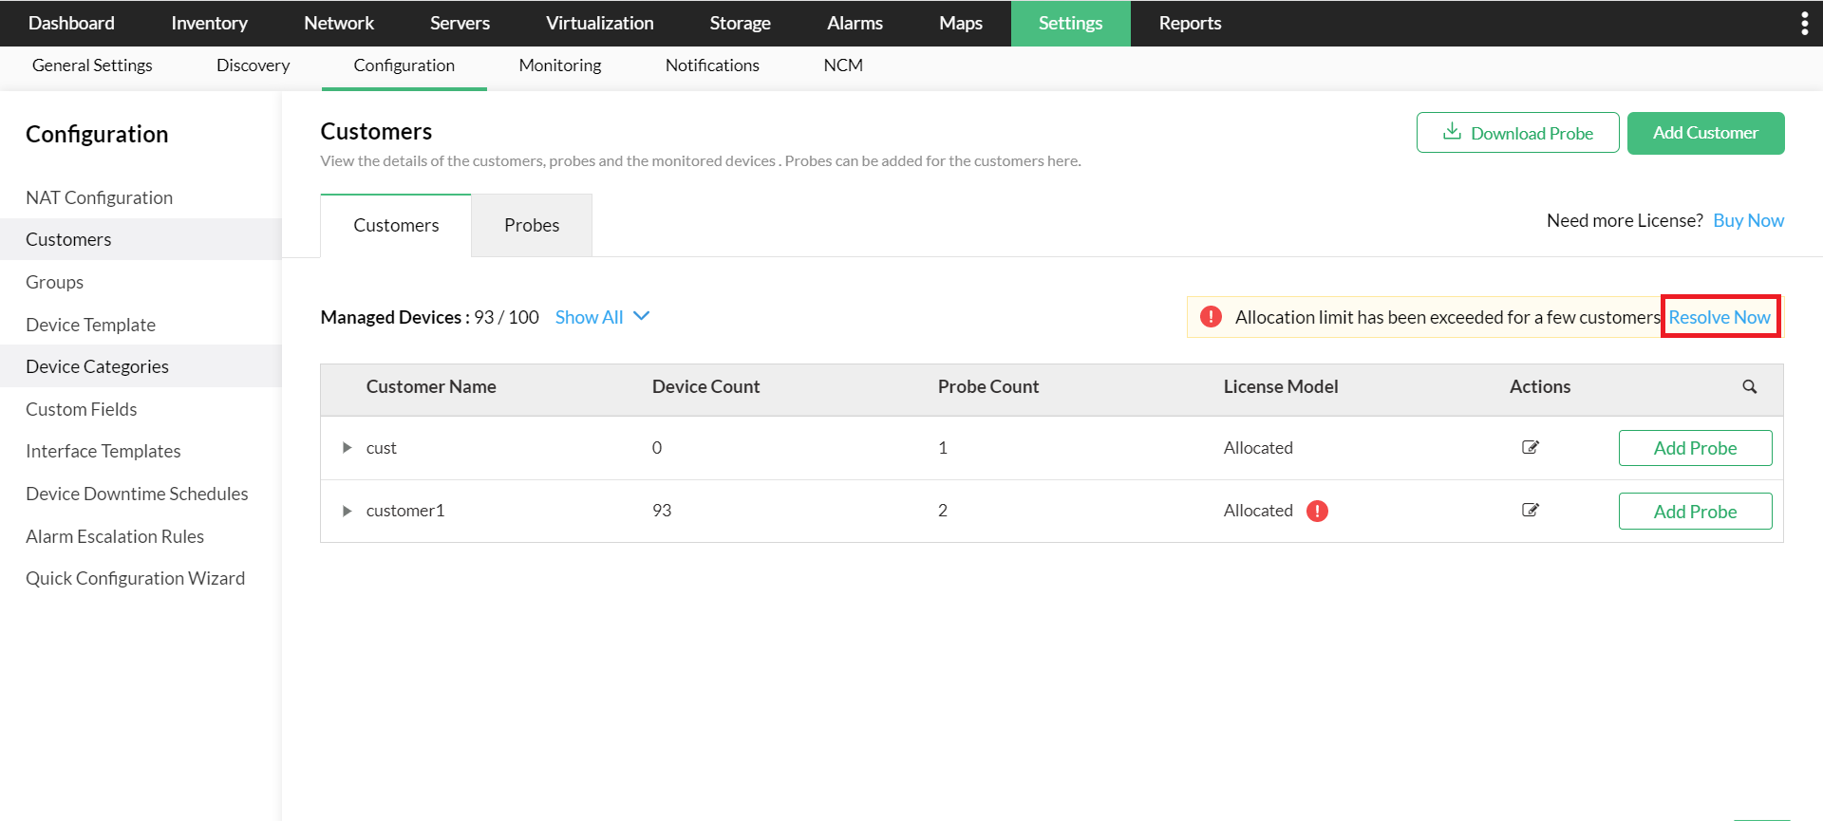Open Device Template in sidebar

coord(90,325)
